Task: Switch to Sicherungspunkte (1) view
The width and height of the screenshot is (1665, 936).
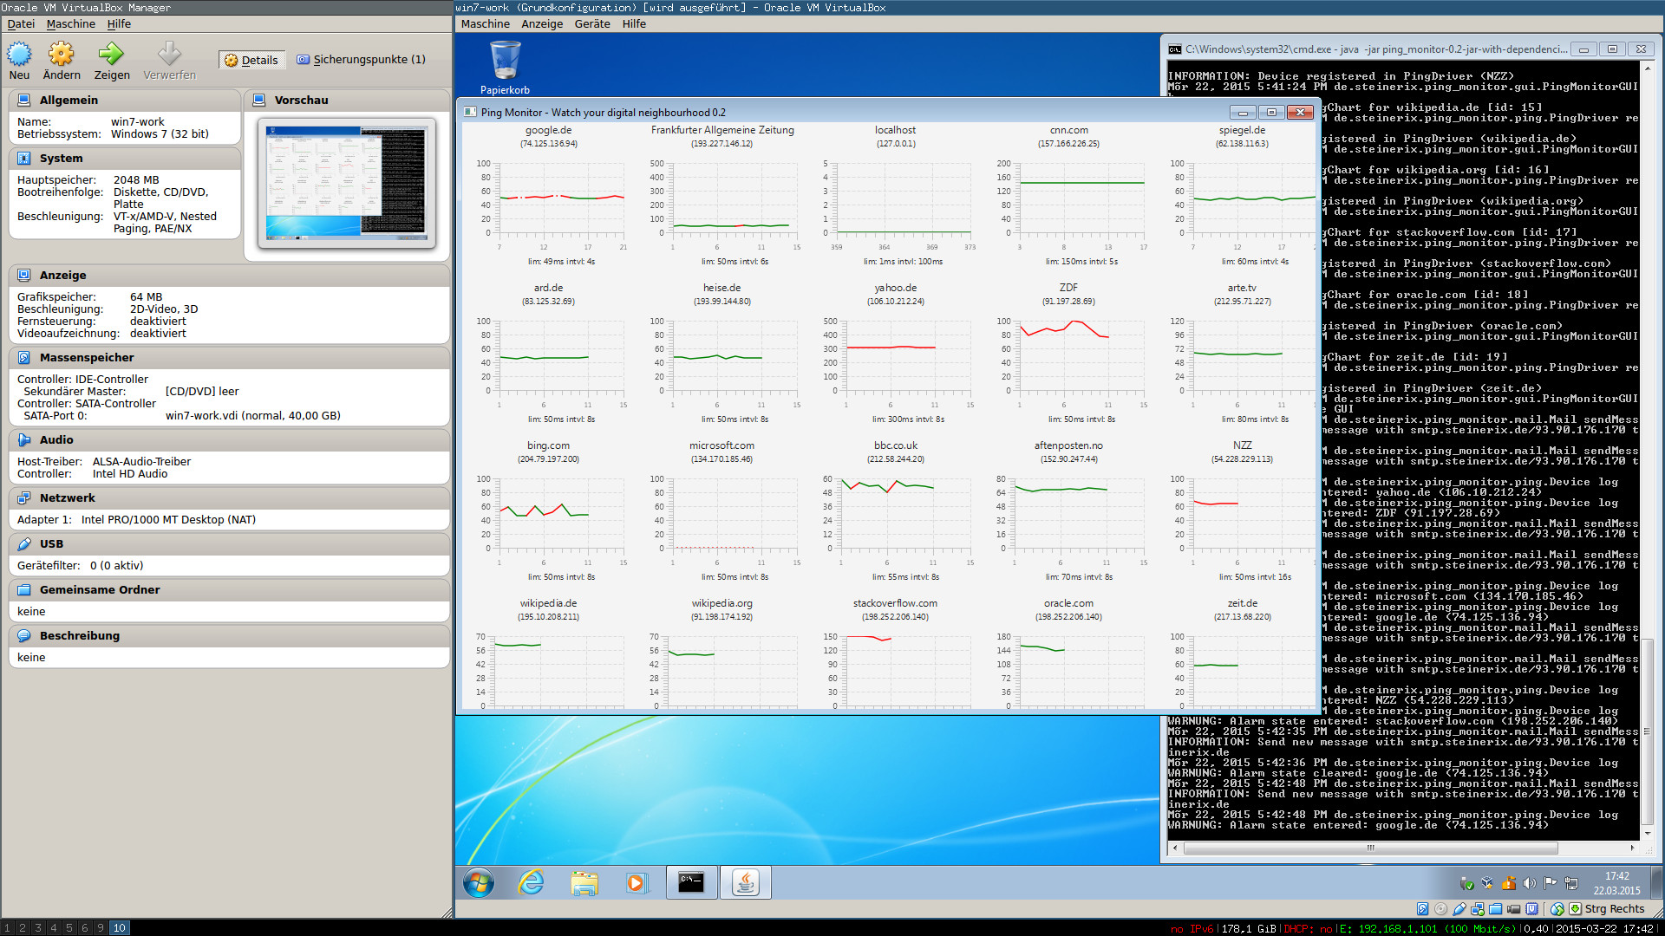Action: [x=361, y=60]
